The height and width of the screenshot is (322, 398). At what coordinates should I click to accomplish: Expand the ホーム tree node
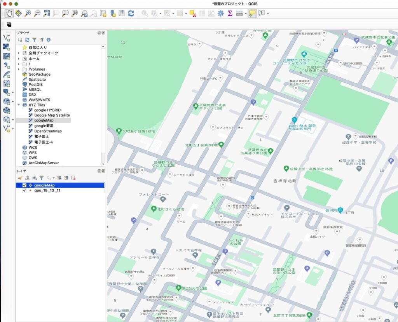tap(19, 59)
